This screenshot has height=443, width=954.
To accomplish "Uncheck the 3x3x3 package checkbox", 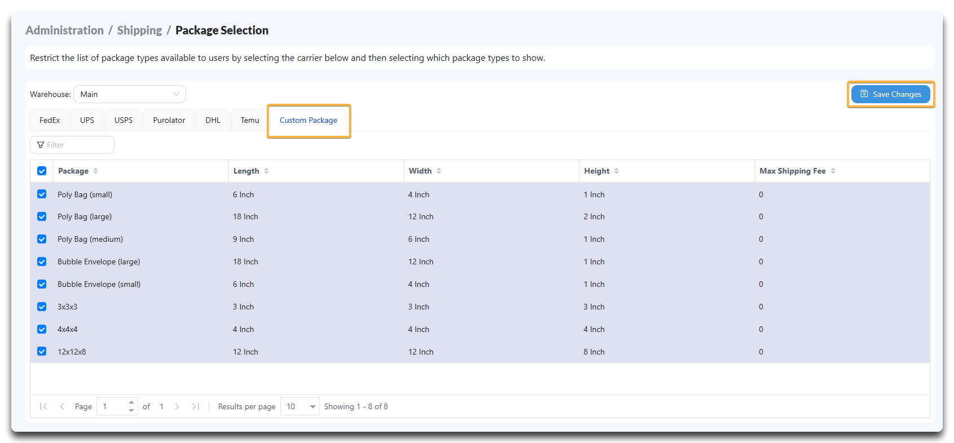I will 42,307.
